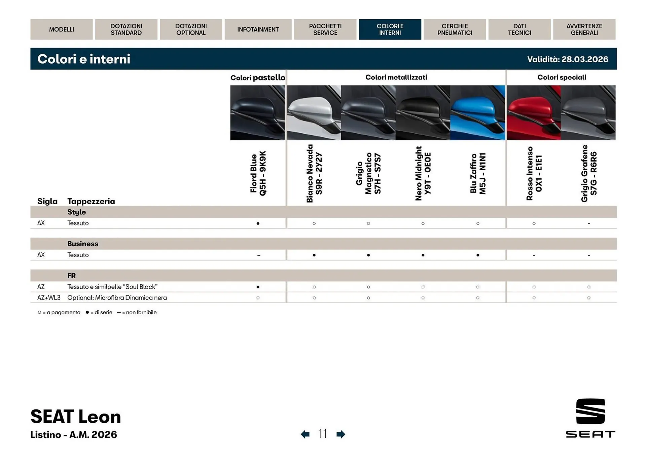Click the Grigio Magnetico S7H - S7S7 label

pos(368,173)
